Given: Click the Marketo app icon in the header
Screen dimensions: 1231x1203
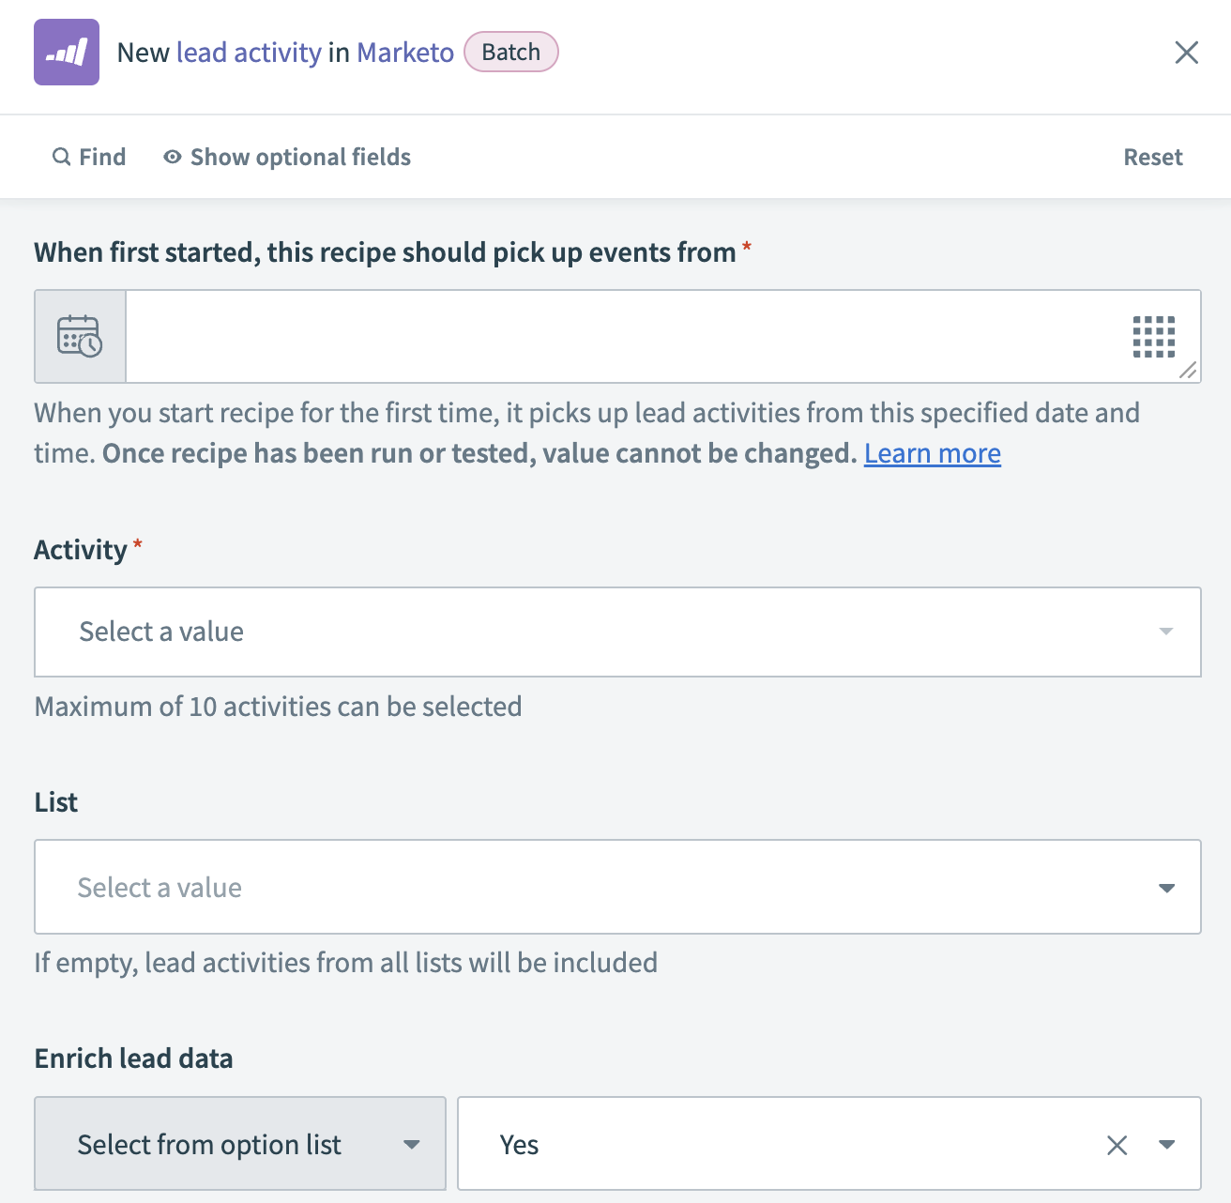Looking at the screenshot, I should pyautogui.click(x=66, y=53).
